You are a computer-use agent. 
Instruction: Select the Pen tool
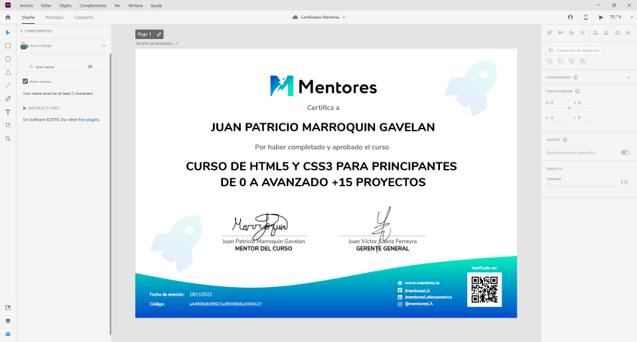pos(8,99)
